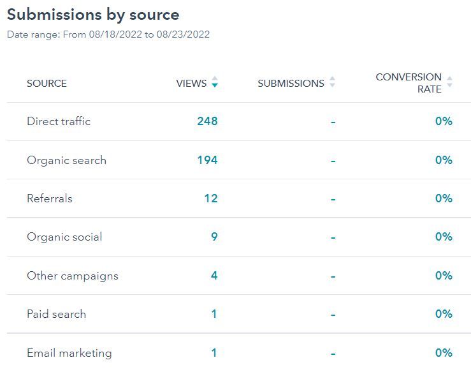This screenshot has width=471, height=381.
Task: Select the Other campaigns source name
Action: coord(73,276)
